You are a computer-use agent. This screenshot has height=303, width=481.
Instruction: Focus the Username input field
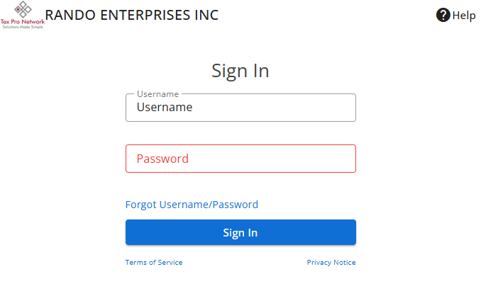pyautogui.click(x=240, y=108)
